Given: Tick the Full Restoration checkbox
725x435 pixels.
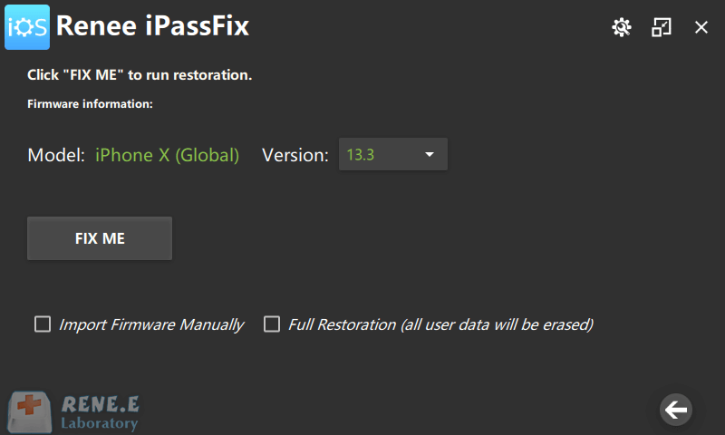Looking at the screenshot, I should pos(272,324).
